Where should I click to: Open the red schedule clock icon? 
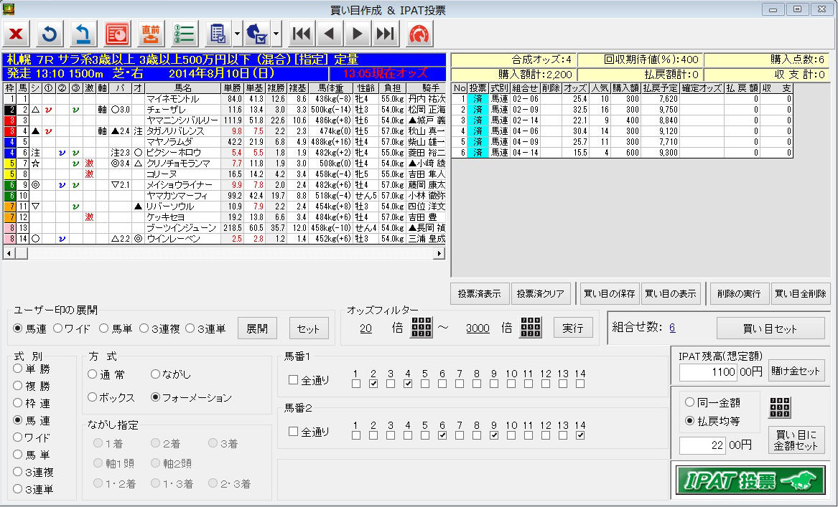click(117, 34)
